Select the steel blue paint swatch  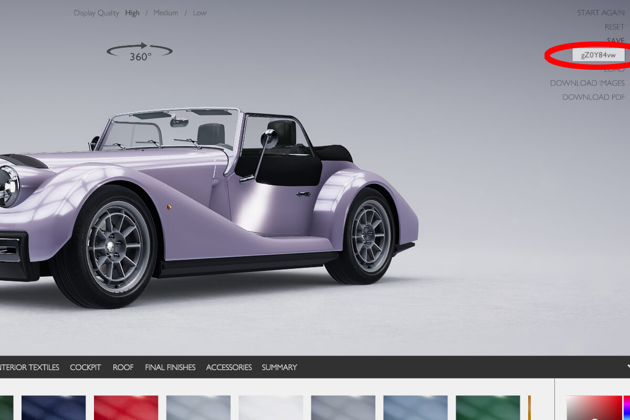click(416, 408)
